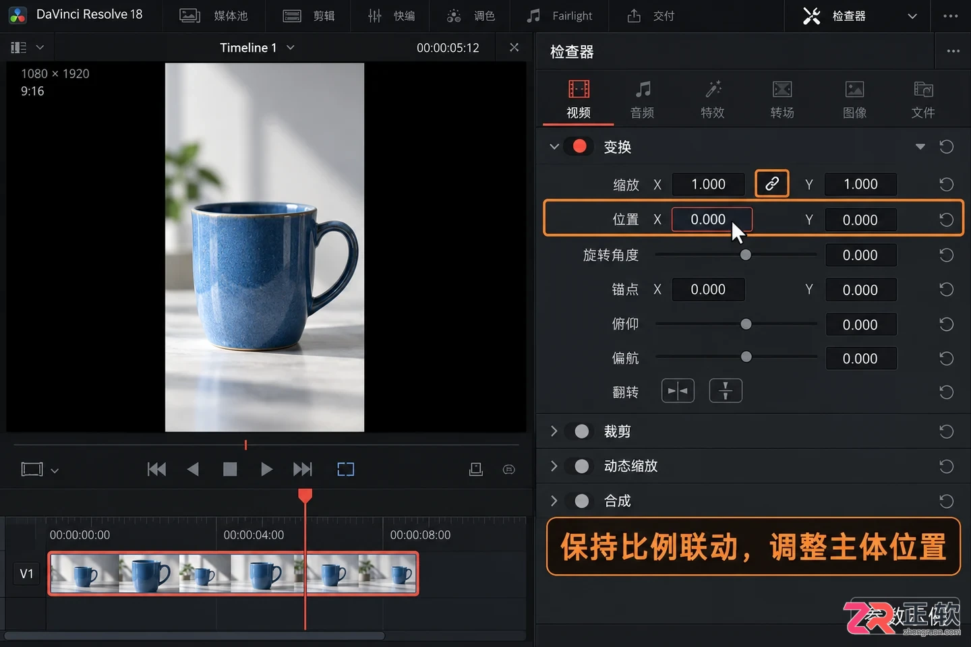
Task: Open the inspector panel three-dot options menu
Action: [953, 51]
